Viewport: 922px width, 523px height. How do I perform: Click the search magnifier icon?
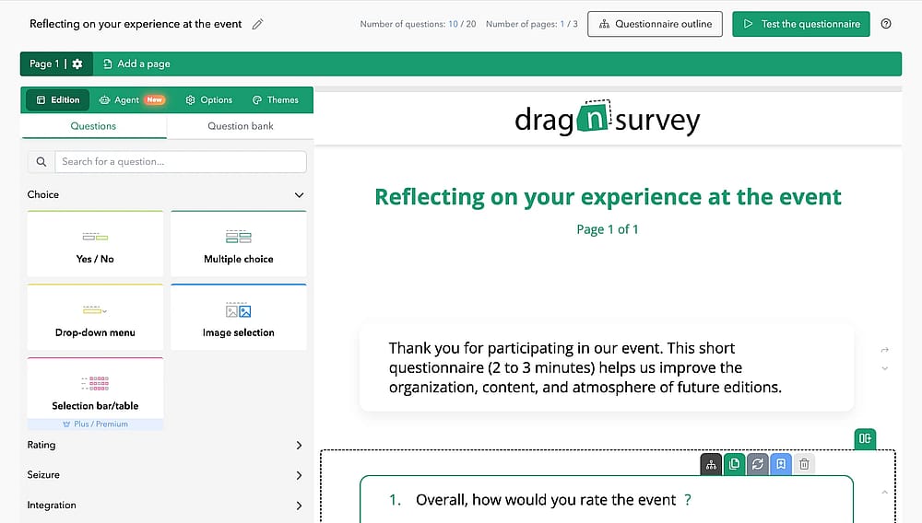pos(41,162)
